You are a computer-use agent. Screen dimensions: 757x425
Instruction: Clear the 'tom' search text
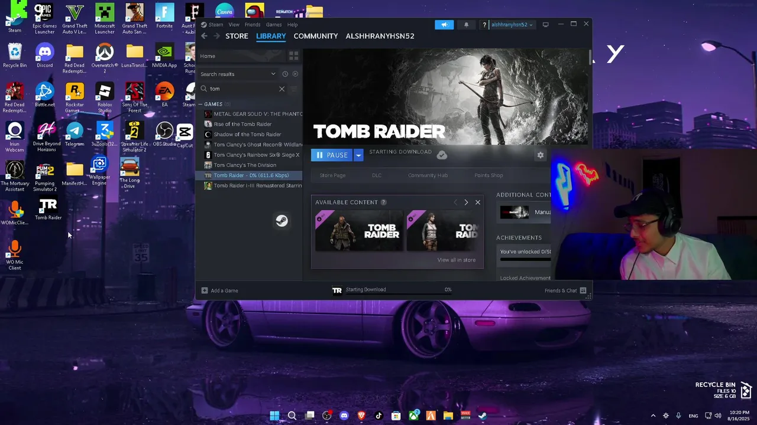pyautogui.click(x=282, y=89)
